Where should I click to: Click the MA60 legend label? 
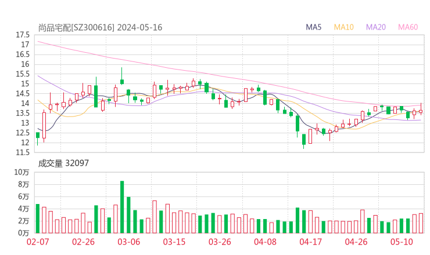[x=408, y=27]
